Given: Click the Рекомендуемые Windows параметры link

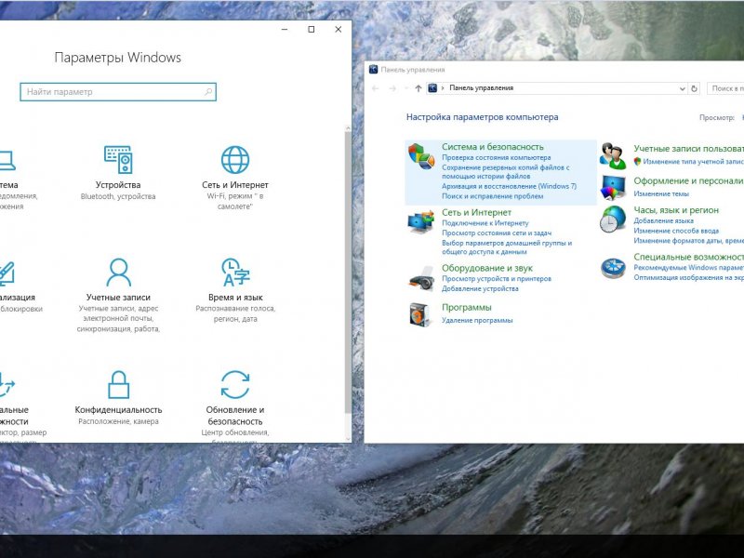Looking at the screenshot, I should pyautogui.click(x=689, y=268).
